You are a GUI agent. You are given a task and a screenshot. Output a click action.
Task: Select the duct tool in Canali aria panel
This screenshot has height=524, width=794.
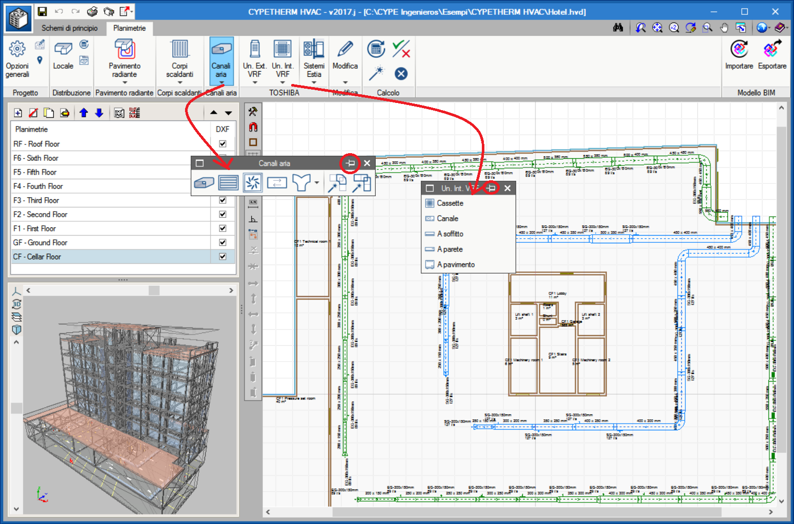tap(204, 182)
